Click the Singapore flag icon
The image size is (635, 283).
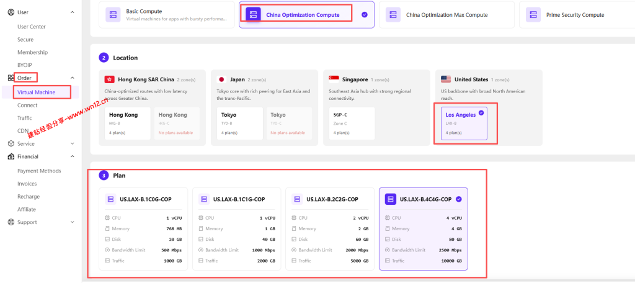(x=334, y=79)
